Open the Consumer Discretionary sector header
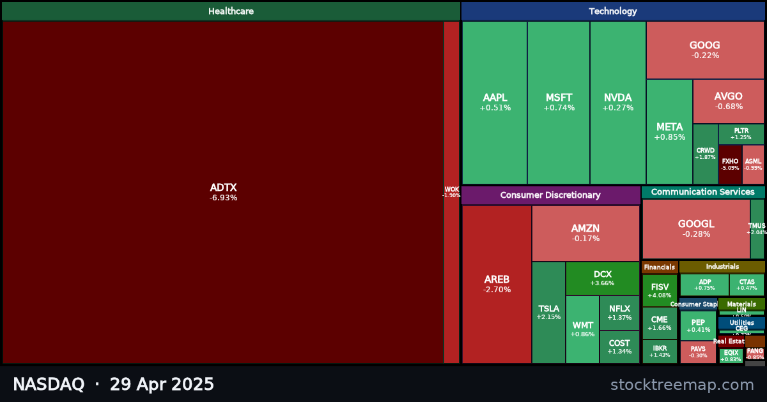Viewport: 767px width, 402px height. click(550, 195)
